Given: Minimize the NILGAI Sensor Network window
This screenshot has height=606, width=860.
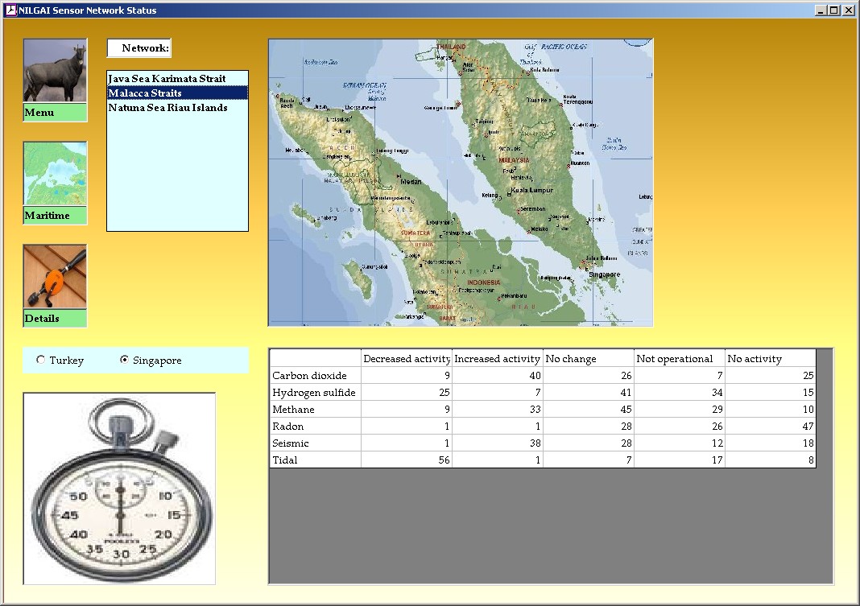Looking at the screenshot, I should tap(821, 10).
